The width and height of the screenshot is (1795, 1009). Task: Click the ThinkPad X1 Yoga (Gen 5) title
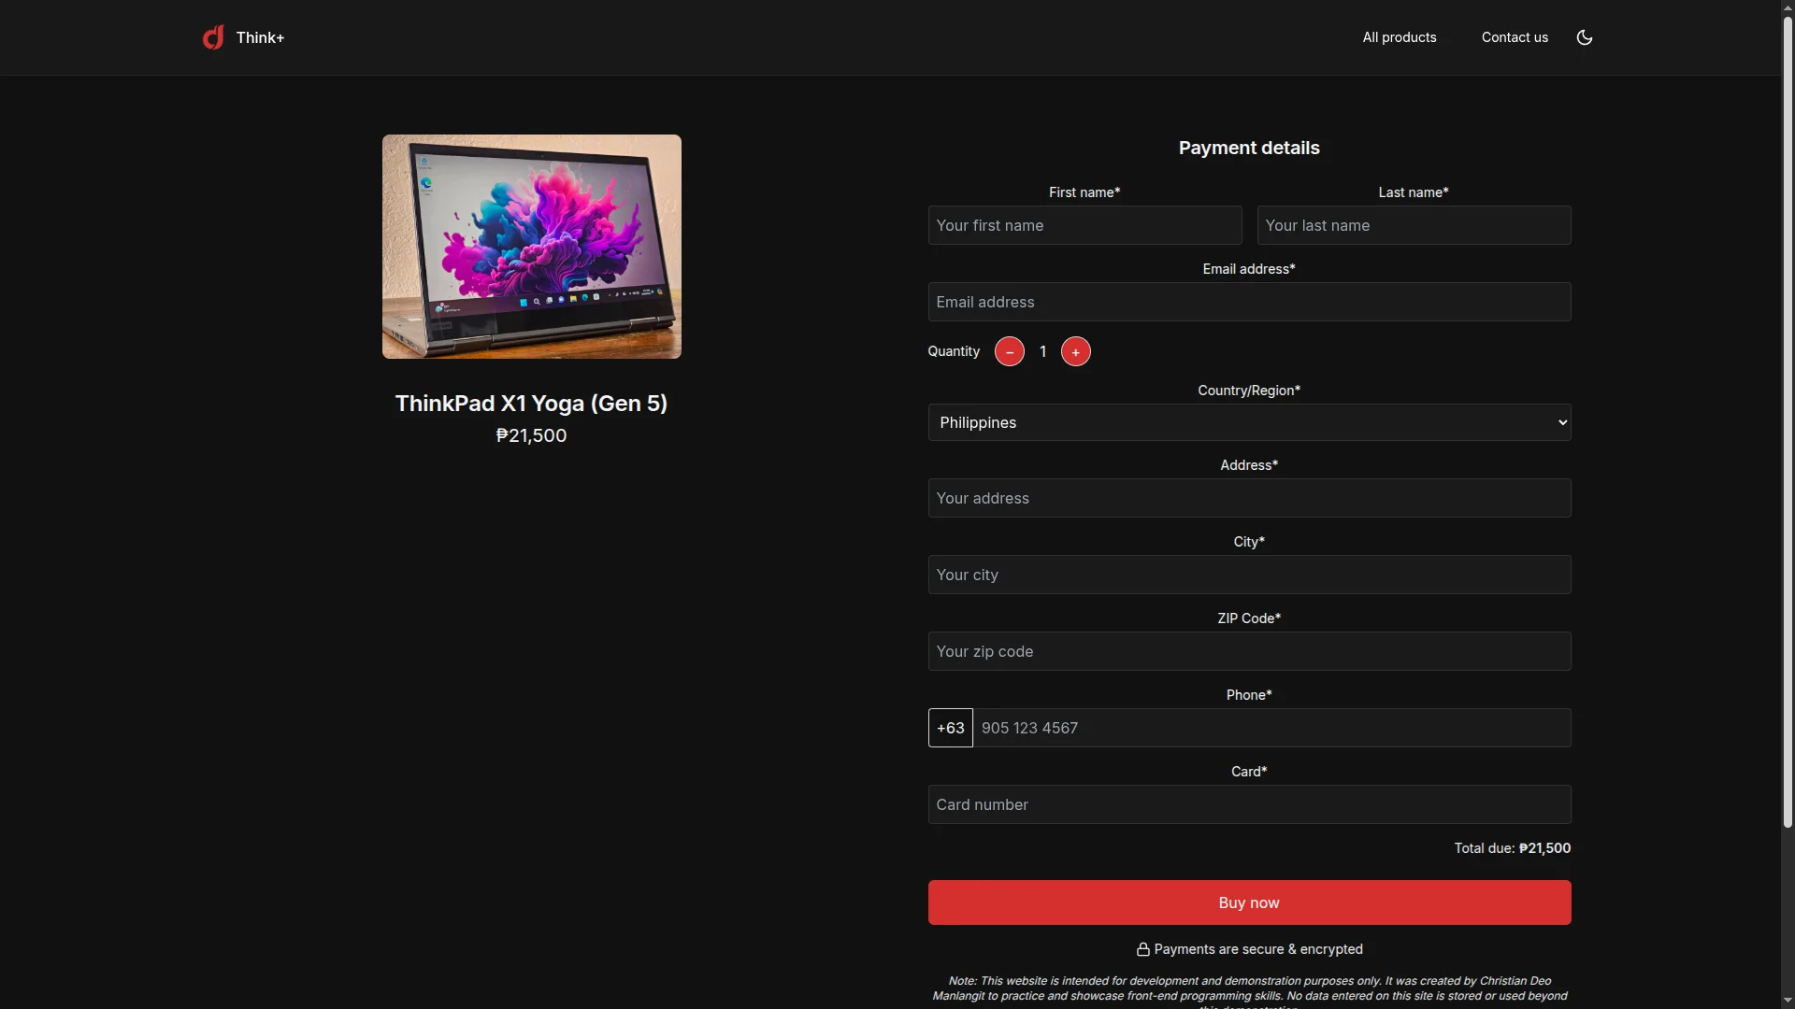(531, 404)
